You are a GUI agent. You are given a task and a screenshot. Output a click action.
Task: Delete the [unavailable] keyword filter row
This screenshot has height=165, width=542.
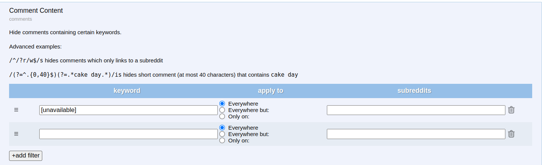pyautogui.click(x=511, y=110)
